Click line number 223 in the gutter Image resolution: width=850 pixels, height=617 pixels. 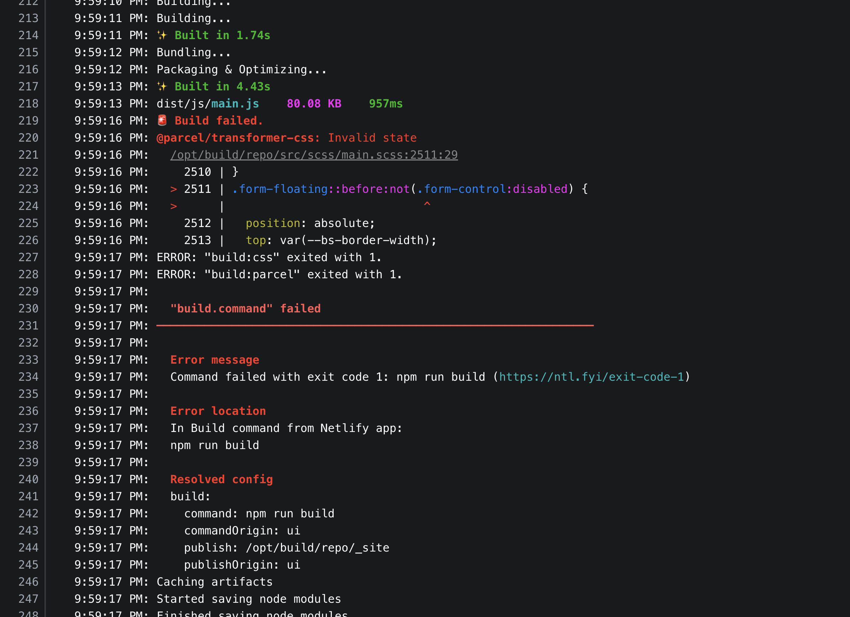pos(28,189)
